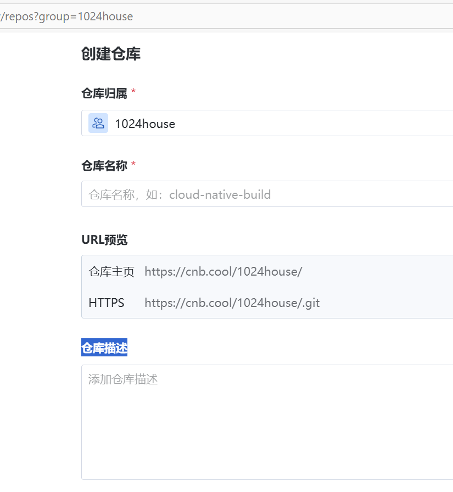Click the HTTPS row label

pos(106,303)
